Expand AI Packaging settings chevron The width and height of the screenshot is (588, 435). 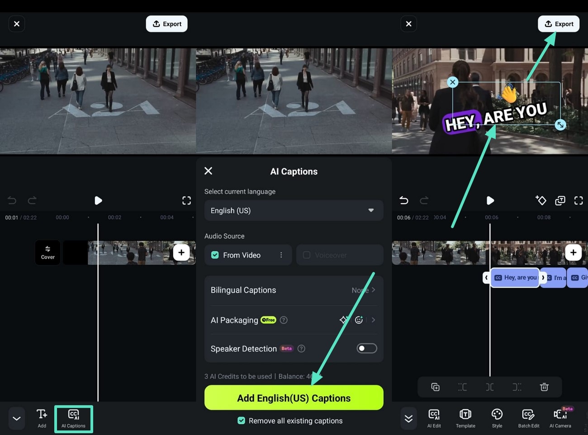pos(373,320)
